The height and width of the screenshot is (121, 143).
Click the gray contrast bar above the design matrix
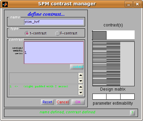(99, 35)
